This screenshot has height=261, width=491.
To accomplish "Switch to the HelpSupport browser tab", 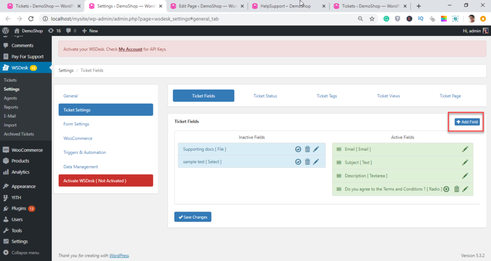I will pos(288,6).
